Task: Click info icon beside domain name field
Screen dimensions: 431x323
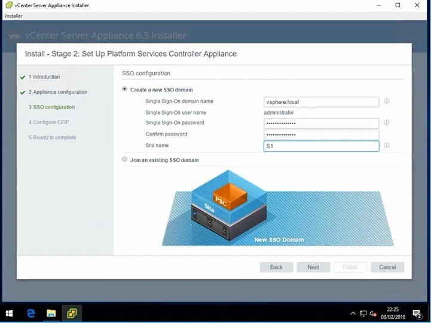Action: pyautogui.click(x=387, y=101)
